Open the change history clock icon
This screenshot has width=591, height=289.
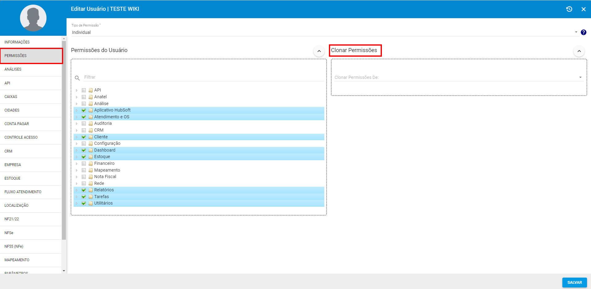click(569, 9)
